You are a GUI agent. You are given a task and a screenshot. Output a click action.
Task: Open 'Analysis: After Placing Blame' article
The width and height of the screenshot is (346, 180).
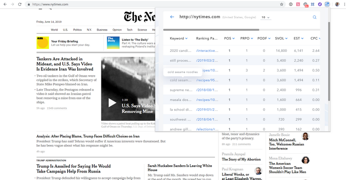tap(88, 136)
